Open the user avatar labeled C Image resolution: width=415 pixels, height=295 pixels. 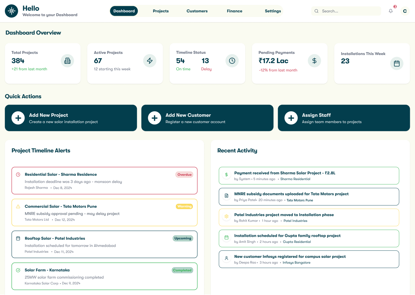point(405,11)
